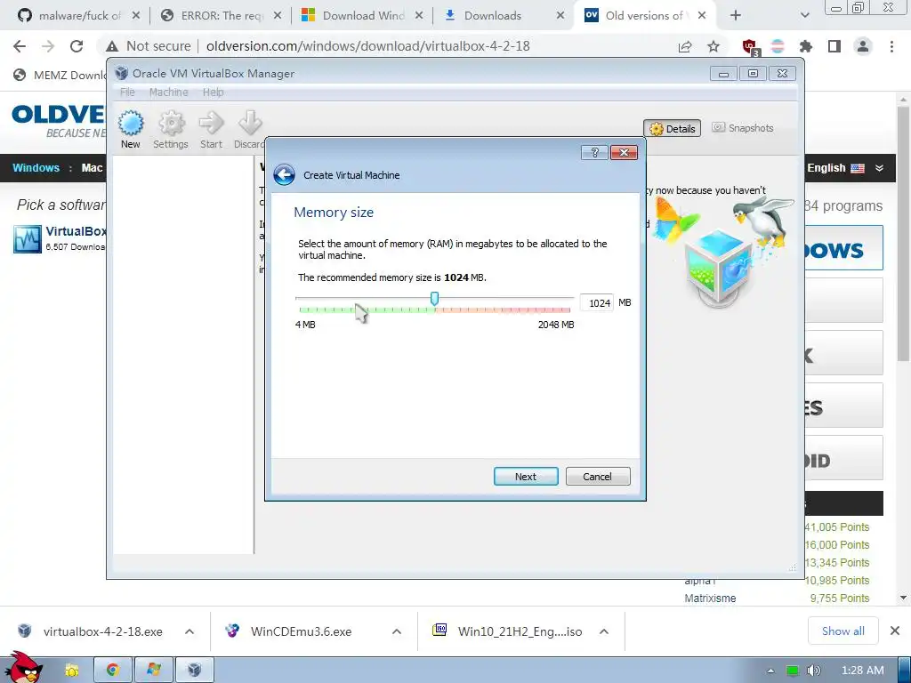Select the Details view button
Image resolution: width=911 pixels, height=683 pixels.
(673, 128)
